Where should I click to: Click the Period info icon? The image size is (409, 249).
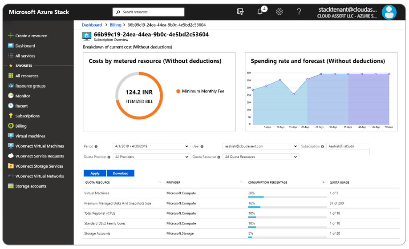pyautogui.click(x=96, y=146)
